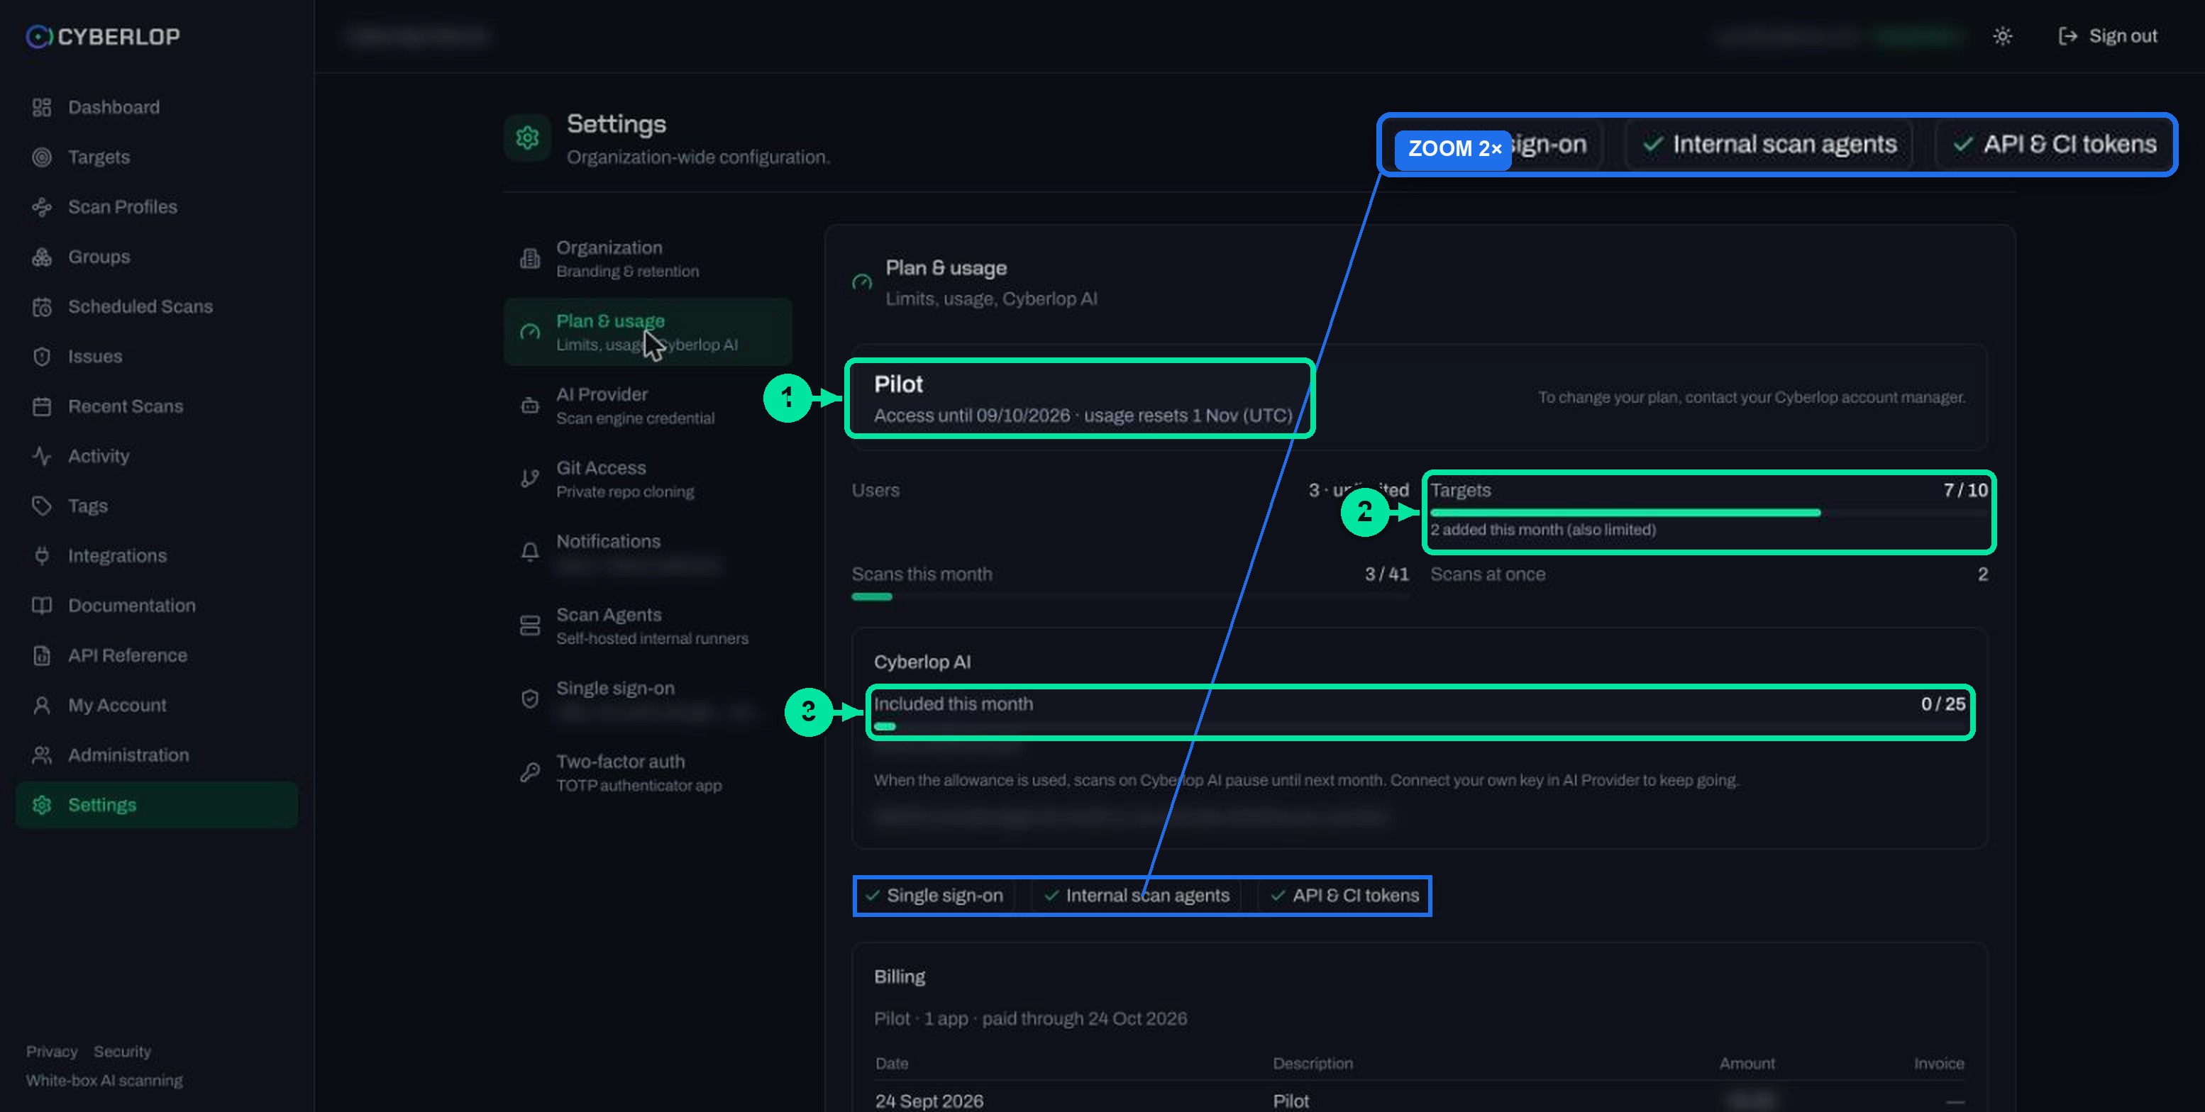Select the Organization settings section
The image size is (2205, 1112).
coord(648,258)
